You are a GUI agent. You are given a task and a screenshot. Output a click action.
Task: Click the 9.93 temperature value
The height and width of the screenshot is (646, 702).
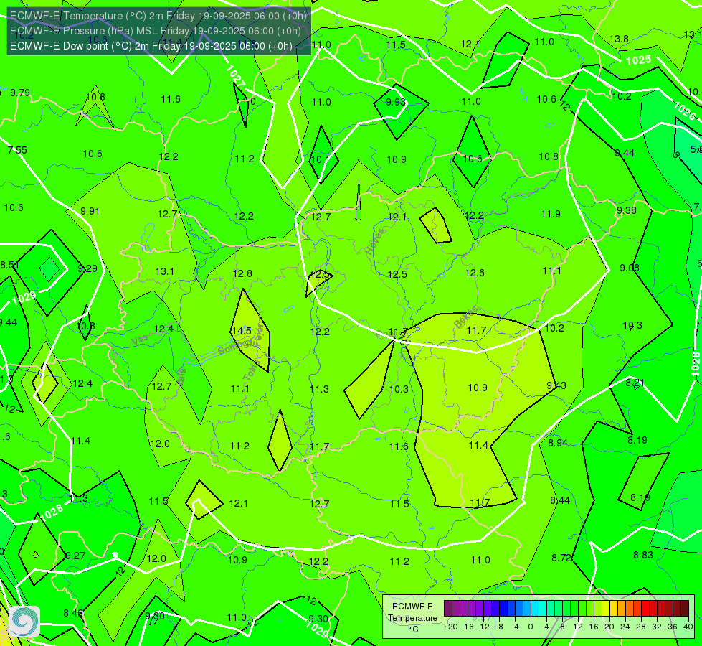point(396,102)
